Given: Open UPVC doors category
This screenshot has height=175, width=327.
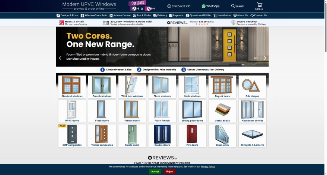Looking at the screenshot, I should 72,111.
